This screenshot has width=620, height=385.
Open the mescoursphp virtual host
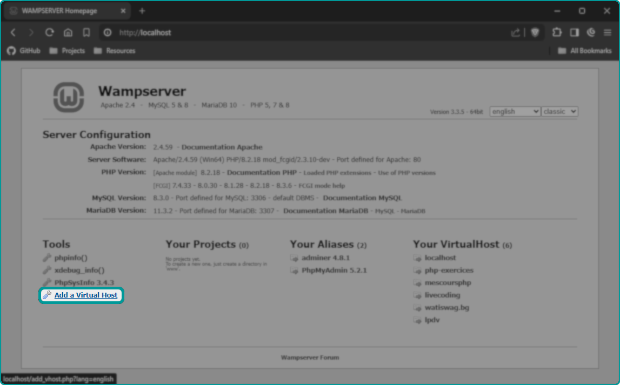[448, 283]
